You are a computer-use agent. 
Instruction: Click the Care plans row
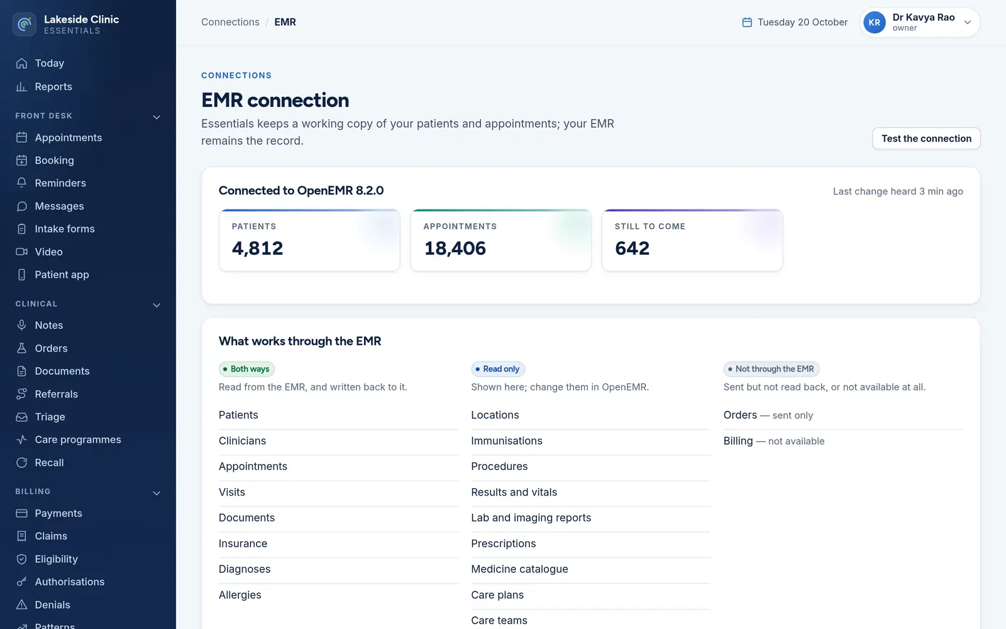(590, 595)
